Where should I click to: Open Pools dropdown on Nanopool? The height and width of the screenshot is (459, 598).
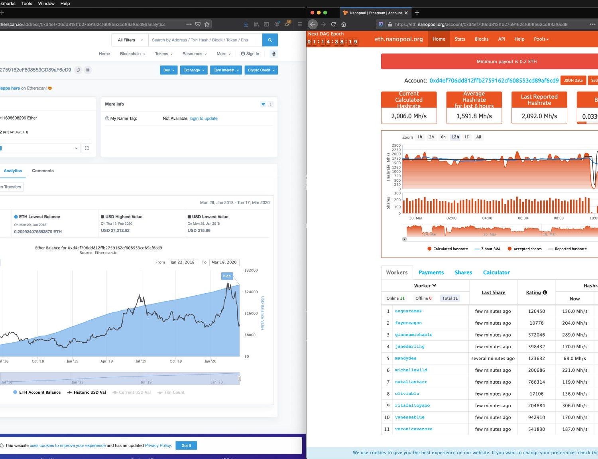click(541, 39)
